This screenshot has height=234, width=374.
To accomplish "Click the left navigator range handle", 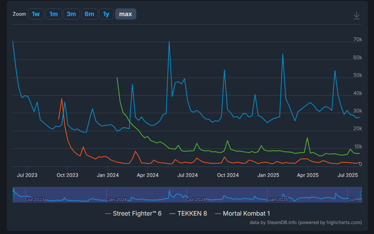I will tap(13, 195).
